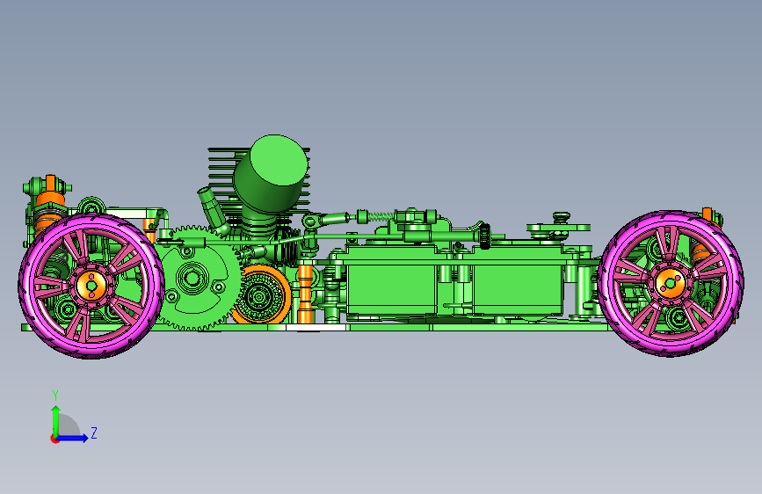Select the dark knurled wheel at the rod end
This screenshot has height=494, width=762.
484,236
